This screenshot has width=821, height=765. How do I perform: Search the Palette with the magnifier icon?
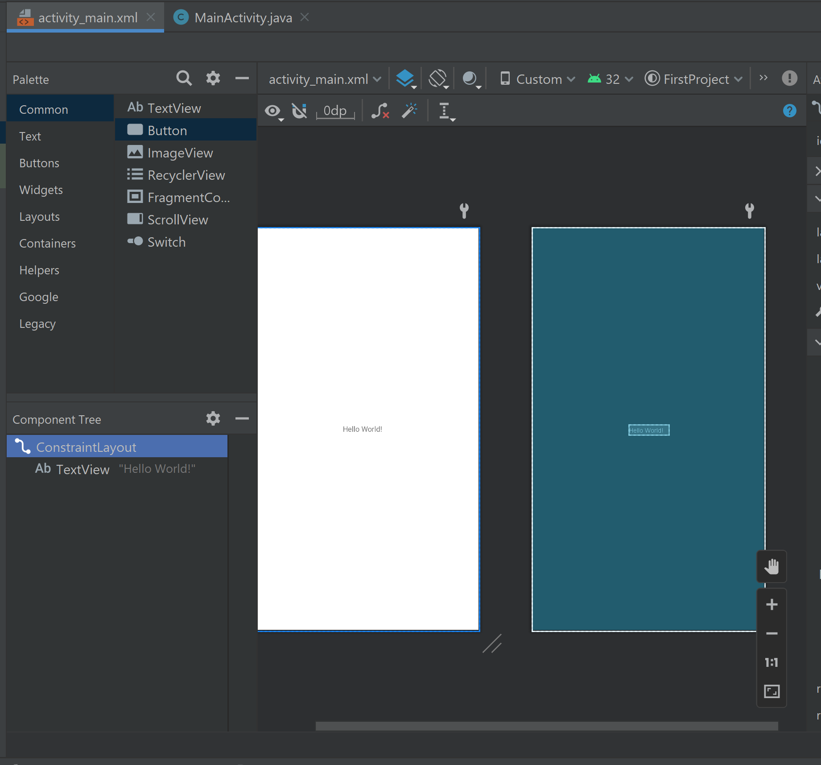(x=184, y=79)
